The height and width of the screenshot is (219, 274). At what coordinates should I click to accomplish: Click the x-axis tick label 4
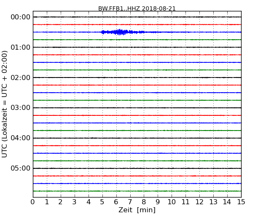(x=89, y=202)
